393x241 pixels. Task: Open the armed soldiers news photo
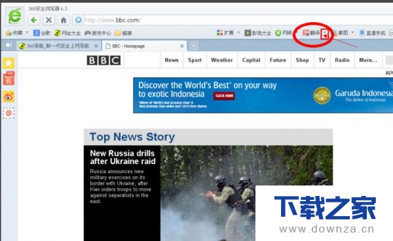click(x=247, y=193)
